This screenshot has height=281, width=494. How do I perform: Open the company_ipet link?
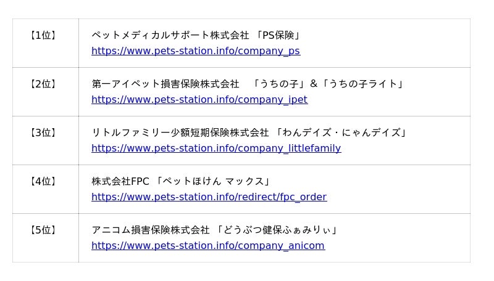click(x=199, y=100)
